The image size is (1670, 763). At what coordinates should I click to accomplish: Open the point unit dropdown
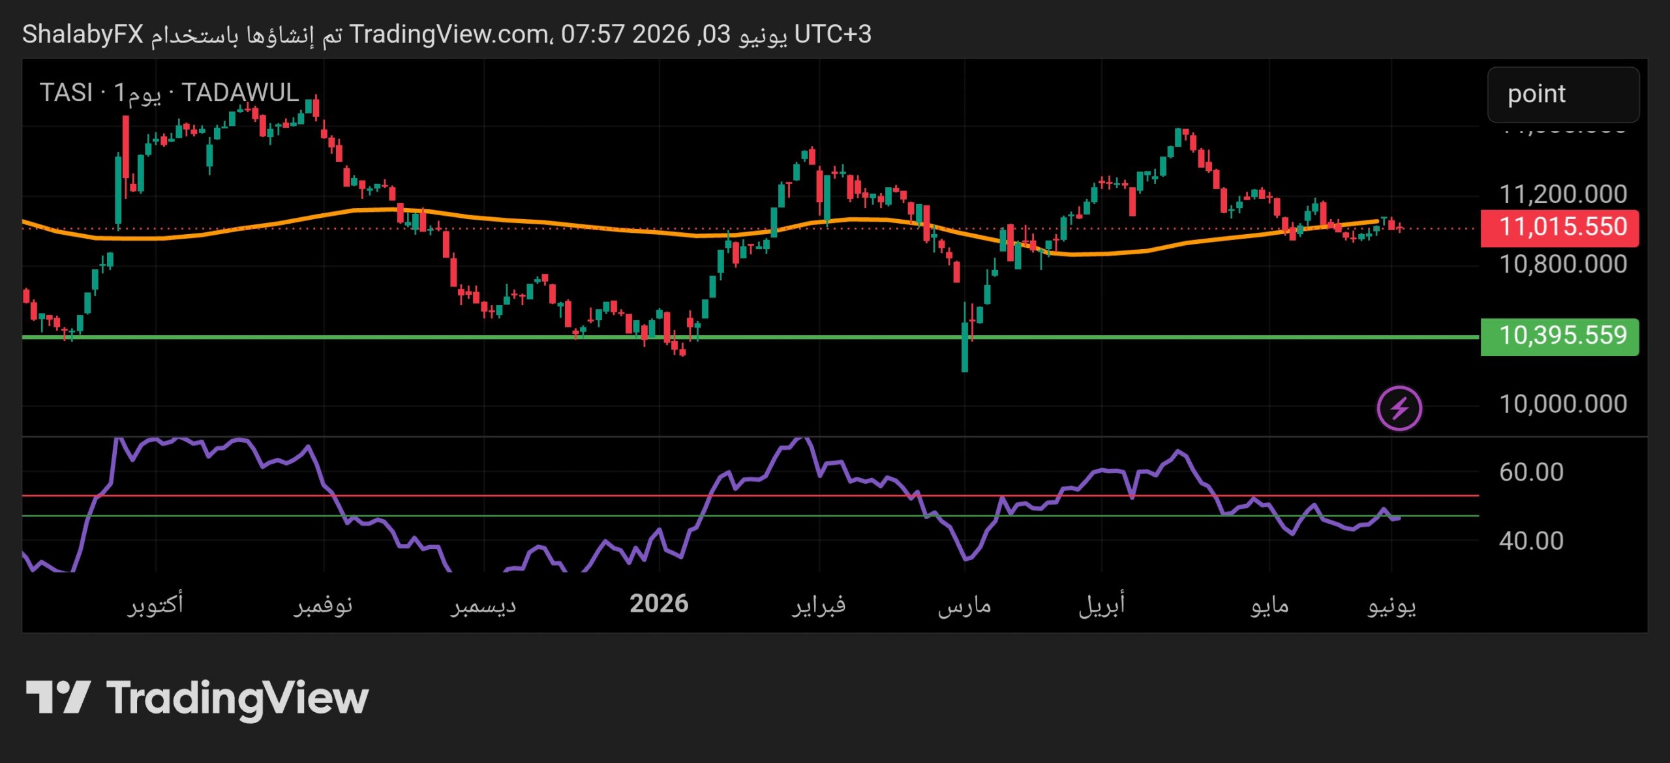click(x=1563, y=95)
